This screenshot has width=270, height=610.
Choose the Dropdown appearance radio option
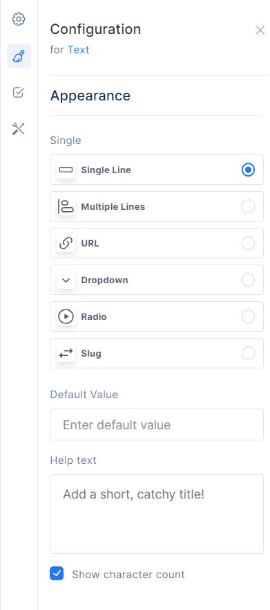click(x=249, y=280)
